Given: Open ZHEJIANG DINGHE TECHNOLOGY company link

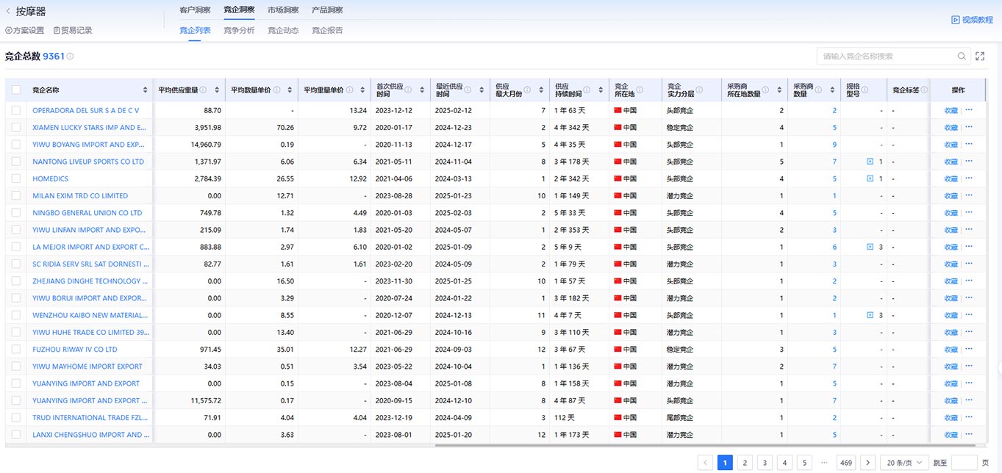Looking at the screenshot, I should 90,281.
